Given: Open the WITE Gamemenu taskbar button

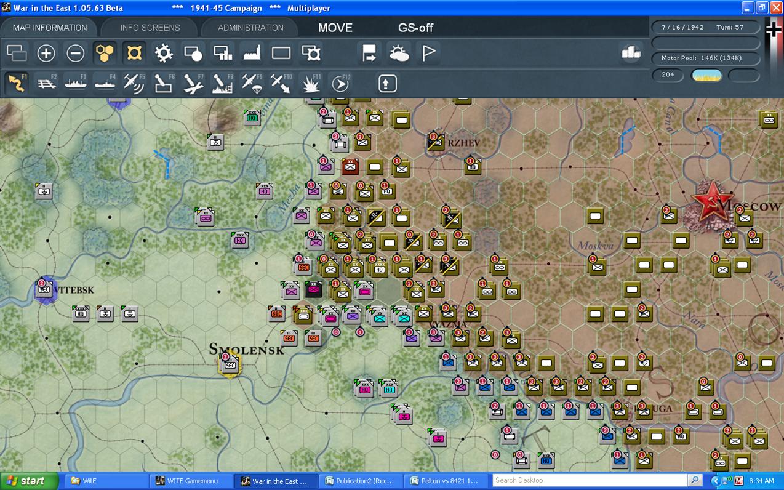Looking at the screenshot, I should [192, 481].
